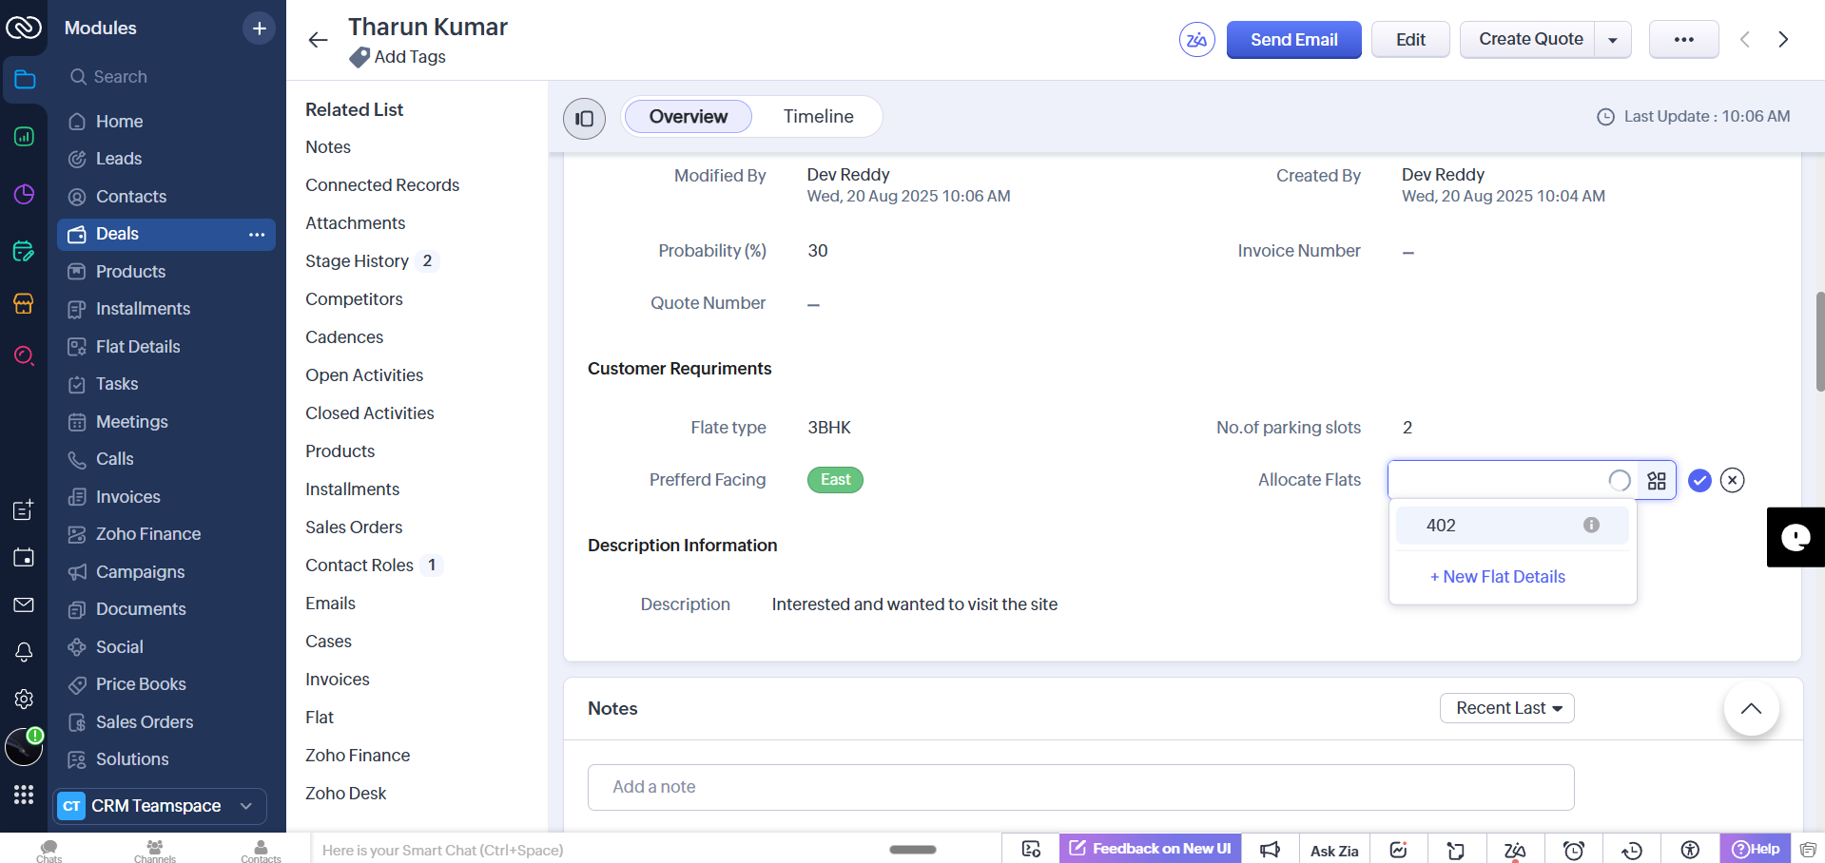Open the notifications bell in left rail
Image resolution: width=1825 pixels, height=863 pixels.
[x=24, y=652]
